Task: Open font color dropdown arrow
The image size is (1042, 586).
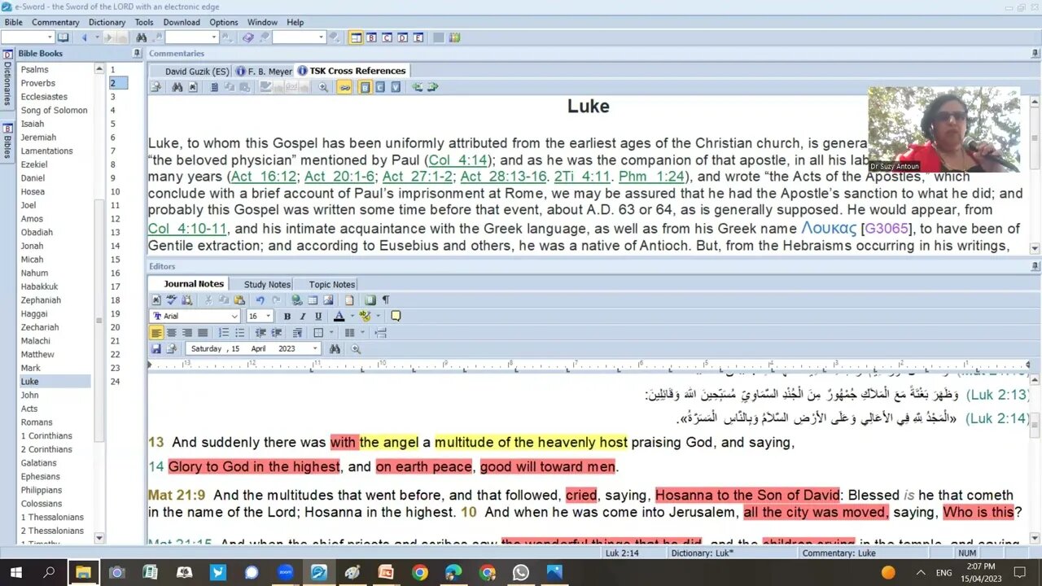Action: (352, 316)
